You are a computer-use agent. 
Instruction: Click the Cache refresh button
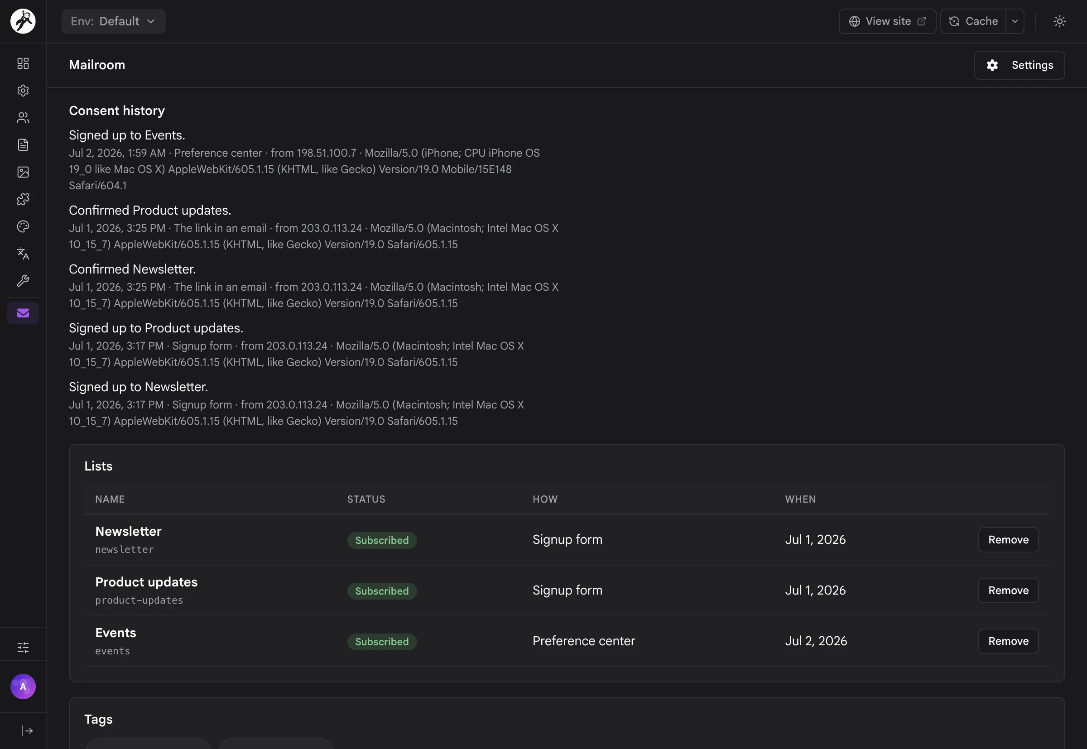973,21
